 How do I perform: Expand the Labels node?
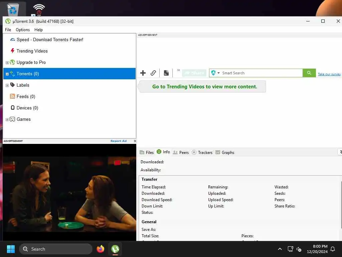coord(7,85)
